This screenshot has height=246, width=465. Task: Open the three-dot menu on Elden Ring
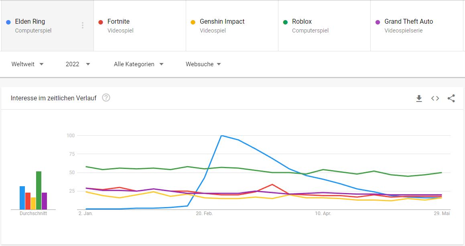pos(82,26)
